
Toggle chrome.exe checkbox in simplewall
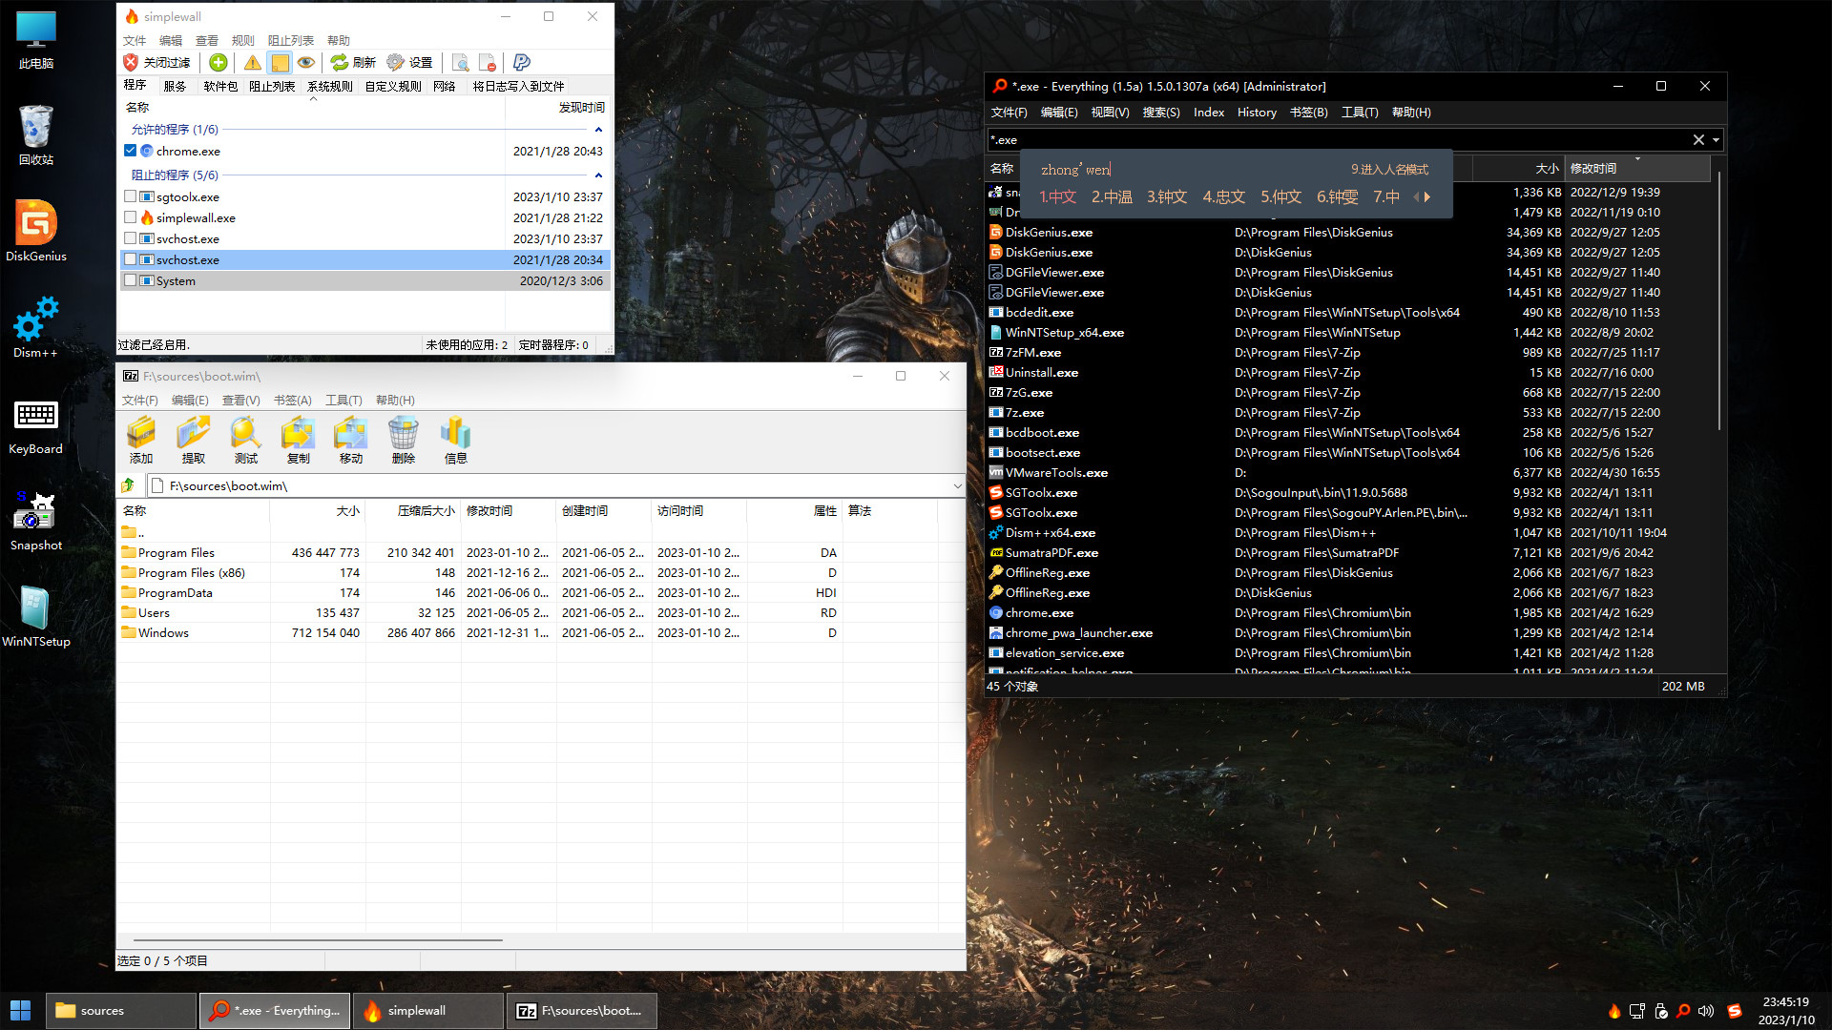(131, 151)
